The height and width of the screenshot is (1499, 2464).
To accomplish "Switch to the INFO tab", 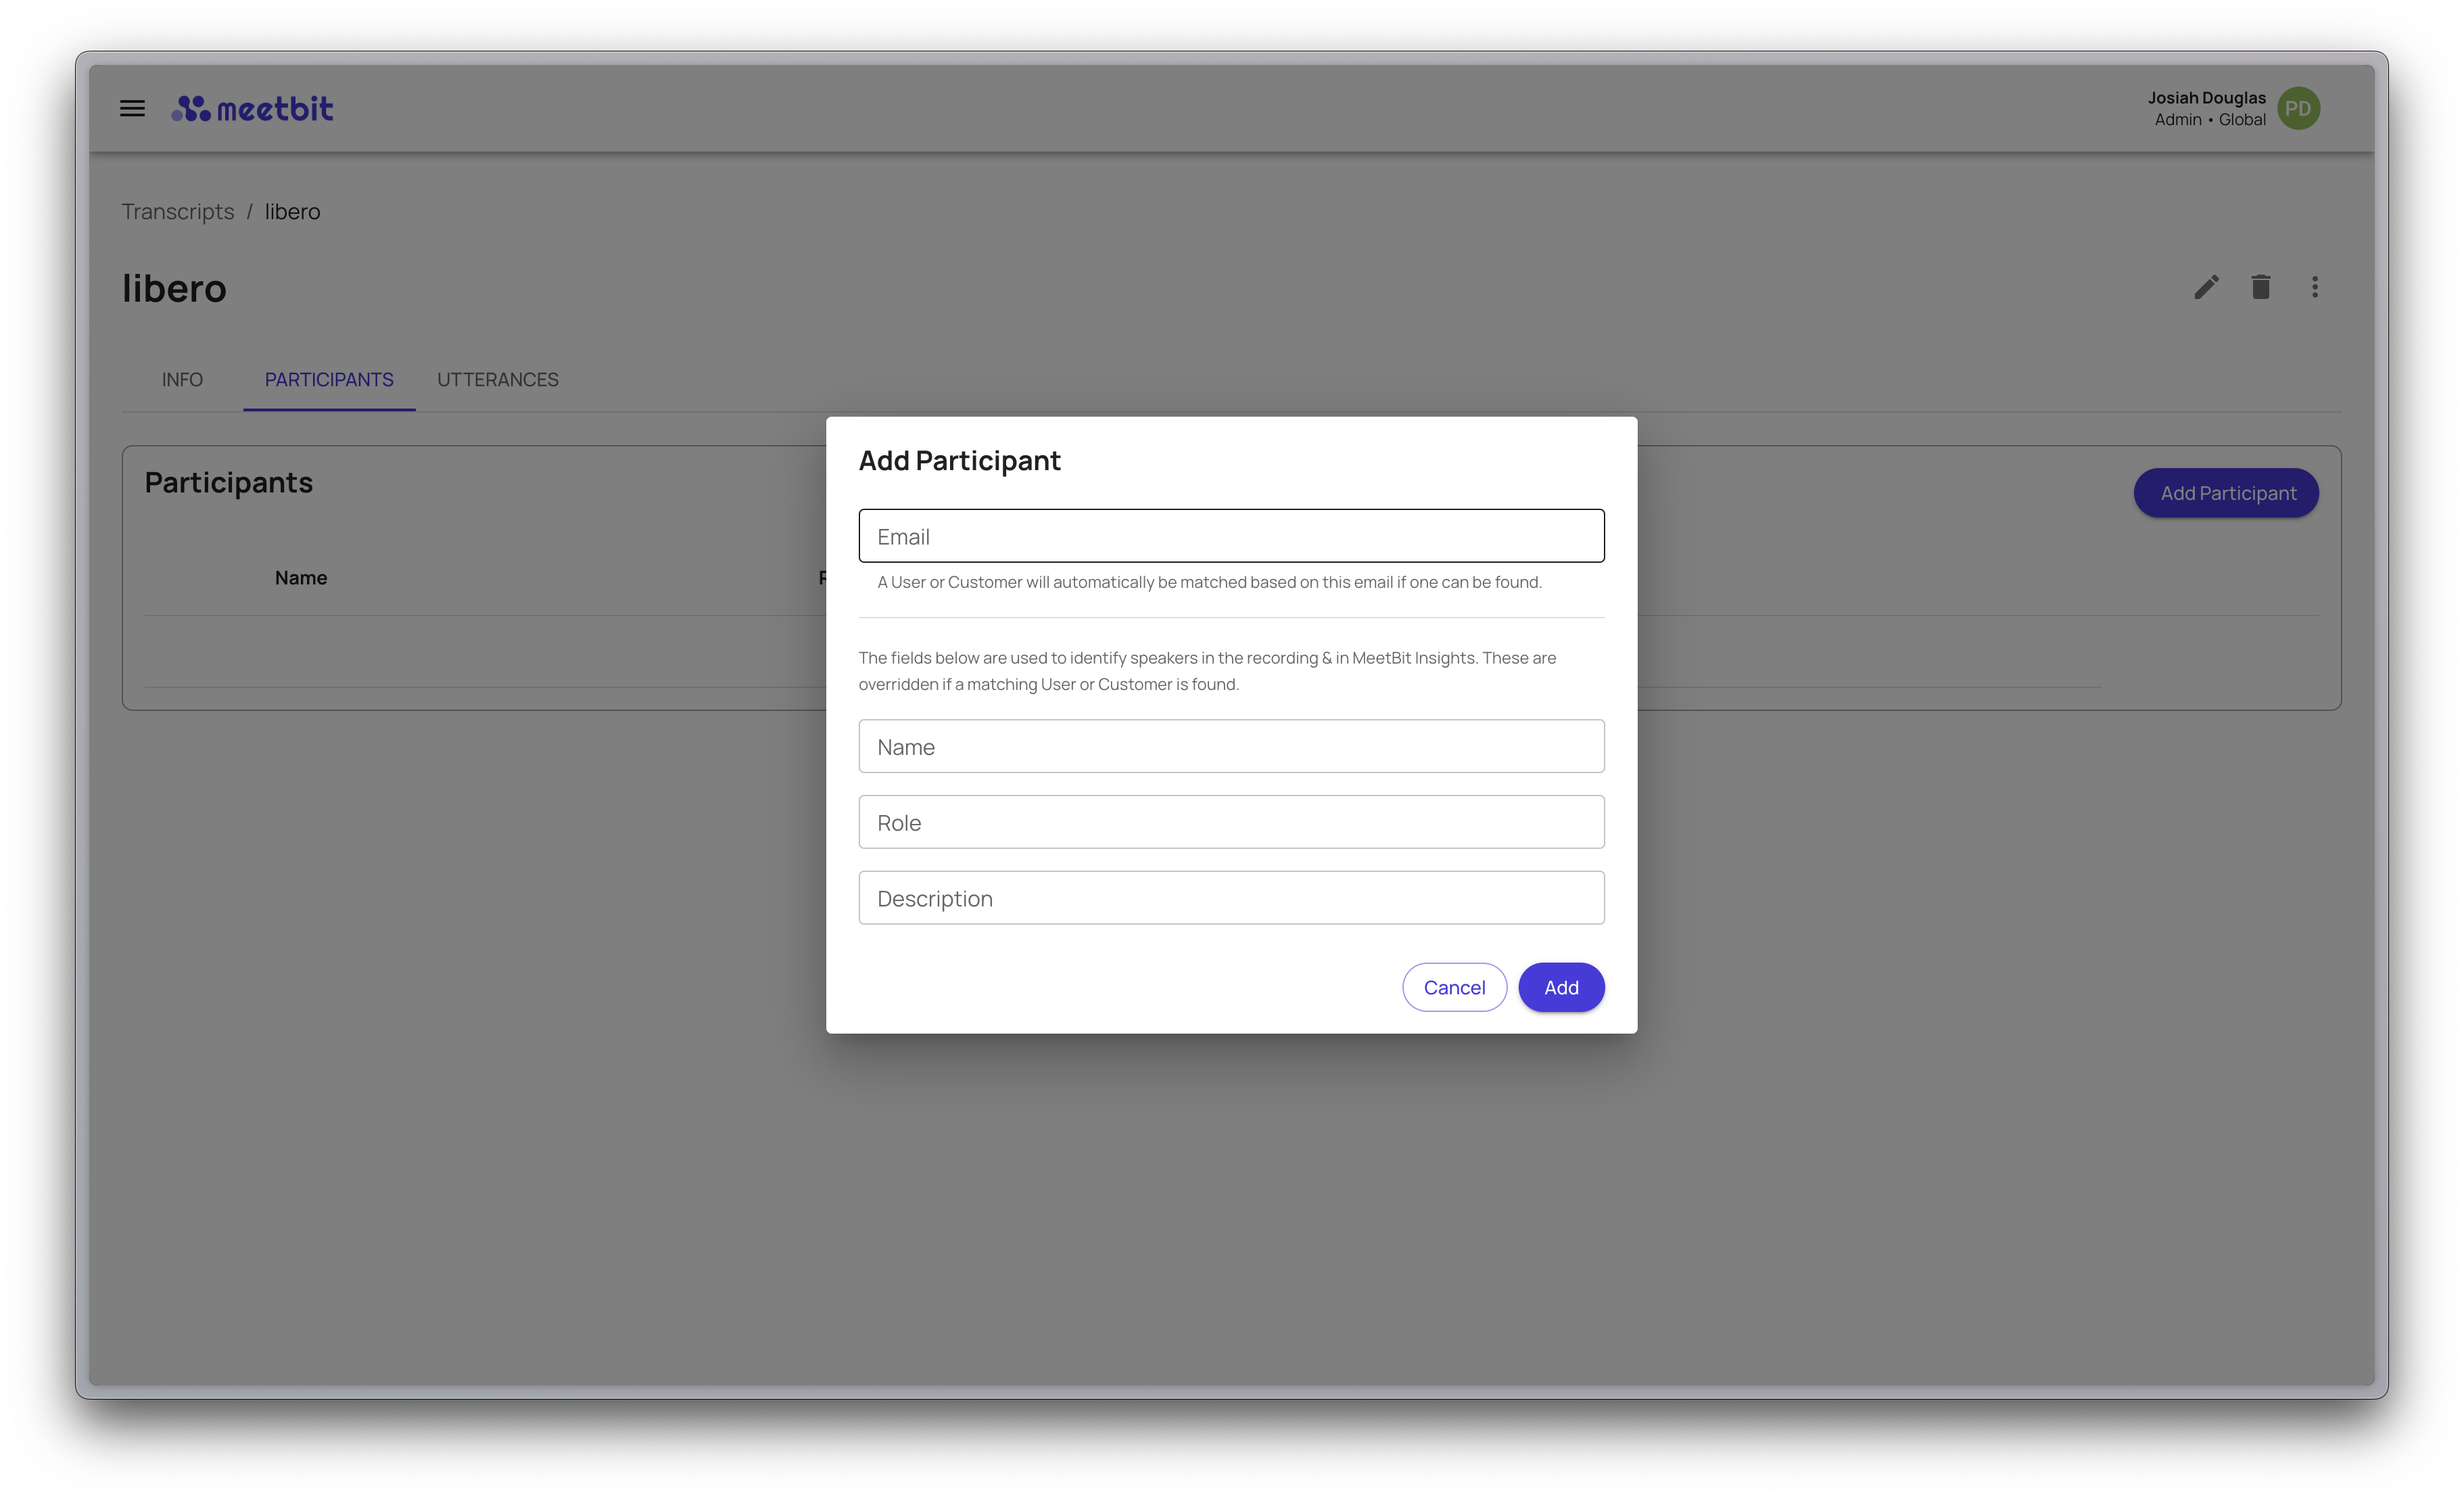I will pyautogui.click(x=182, y=379).
